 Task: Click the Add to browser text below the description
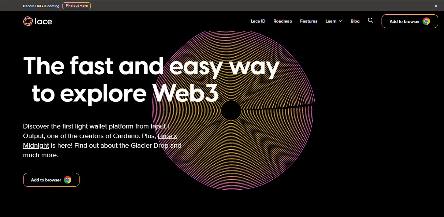[46, 180]
